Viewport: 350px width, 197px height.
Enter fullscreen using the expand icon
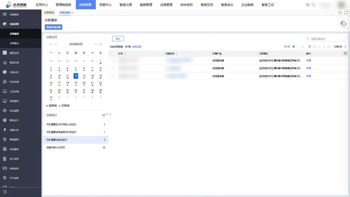tap(346, 13)
